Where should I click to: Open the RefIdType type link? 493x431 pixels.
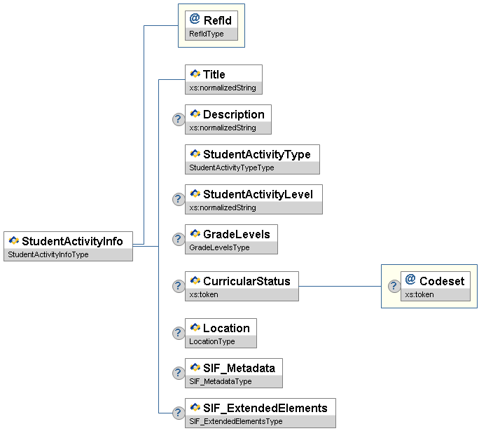pyautogui.click(x=207, y=34)
